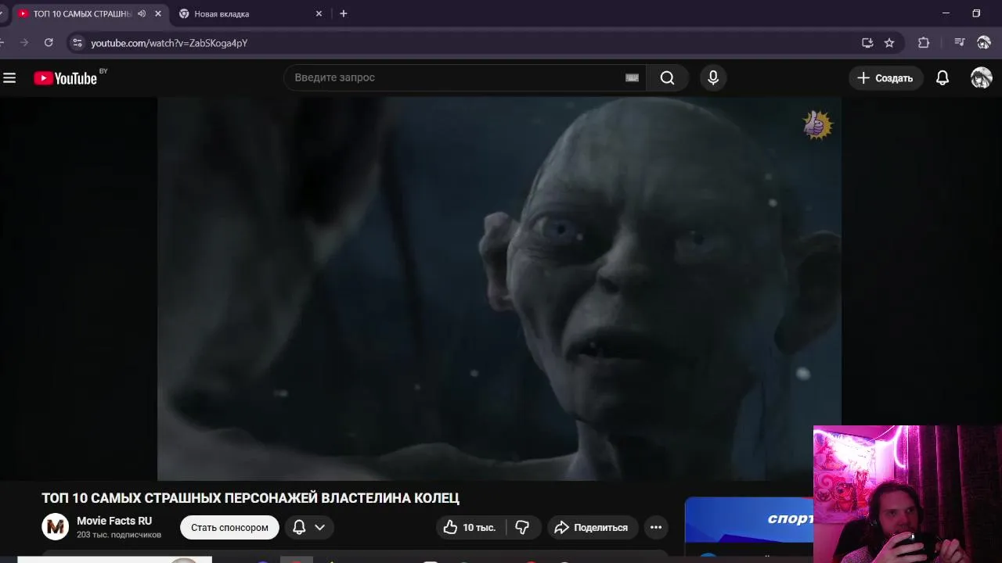
Task: Minimize the Chrome window
Action: pos(946,13)
